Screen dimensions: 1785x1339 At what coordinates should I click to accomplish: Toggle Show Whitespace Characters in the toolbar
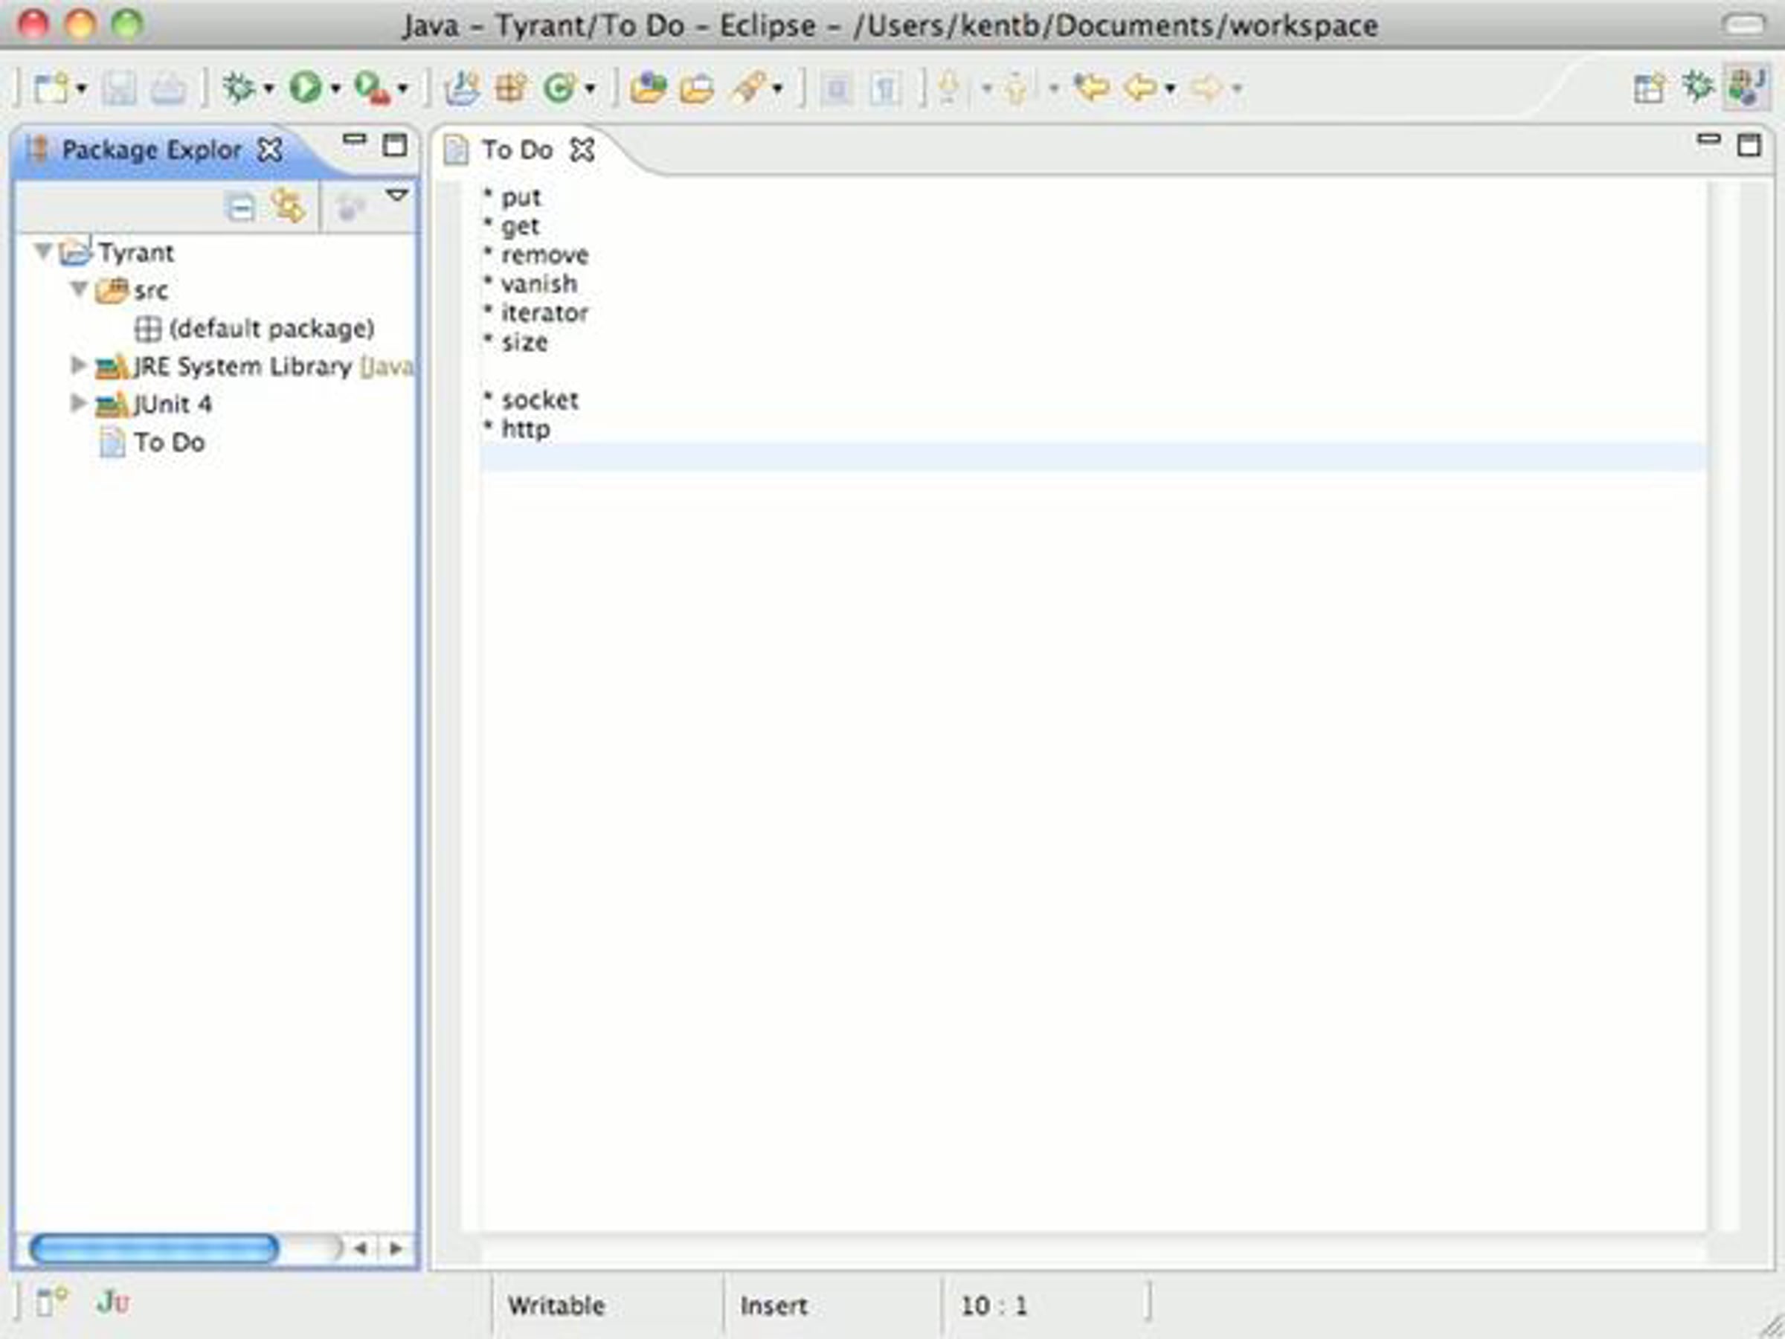(885, 88)
